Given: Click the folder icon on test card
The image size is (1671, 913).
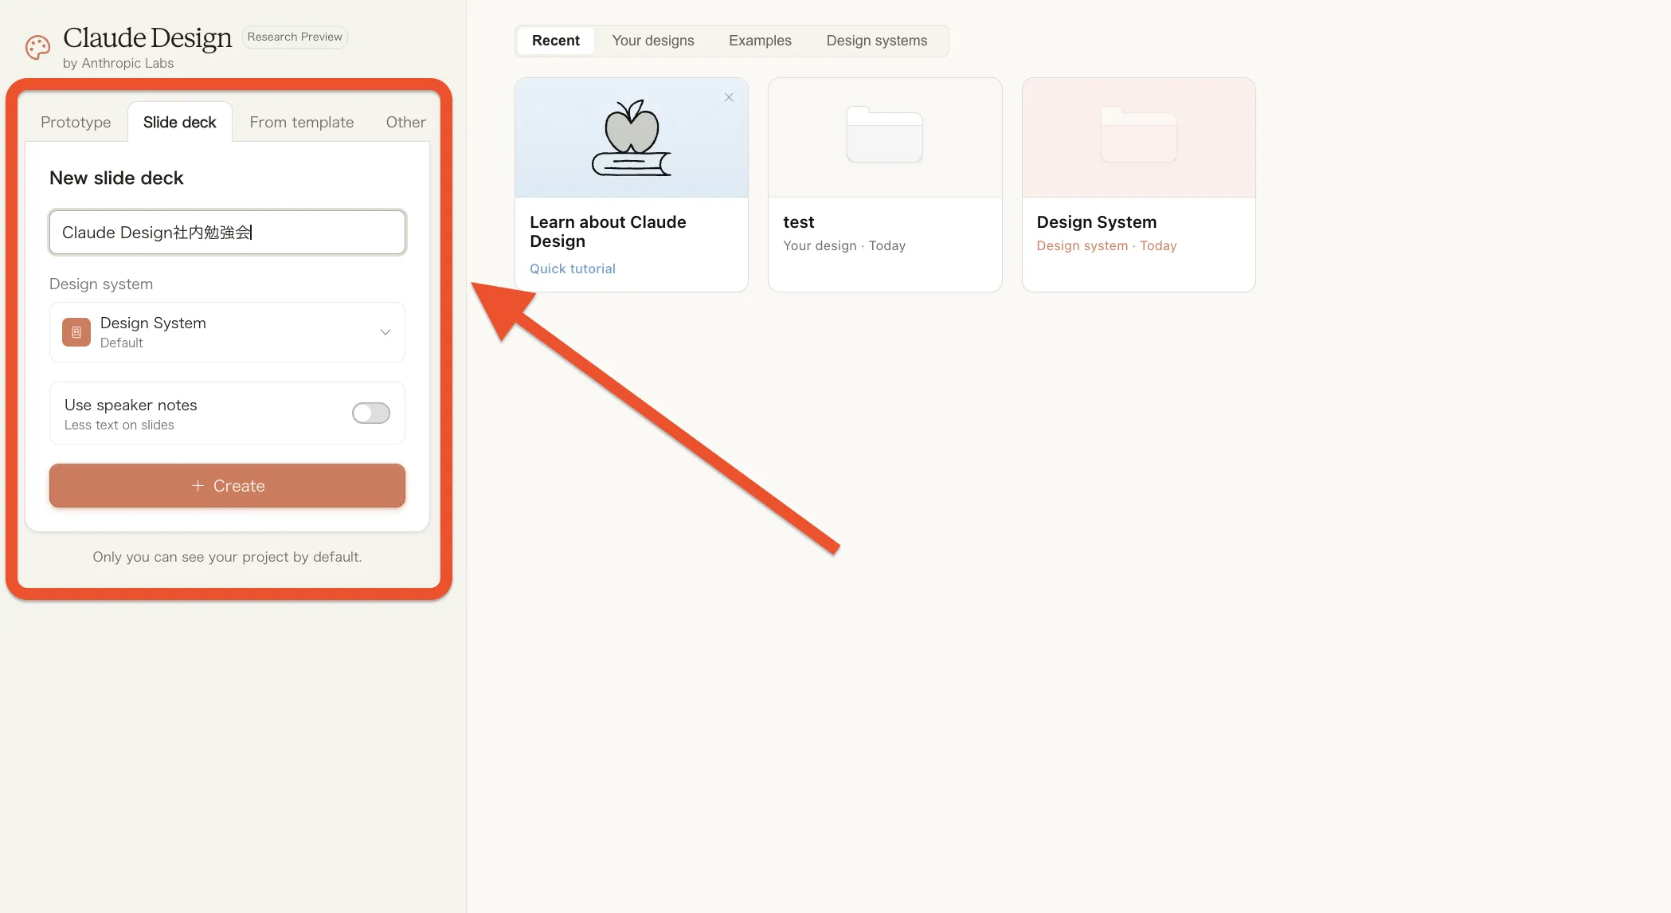Looking at the screenshot, I should [x=884, y=135].
